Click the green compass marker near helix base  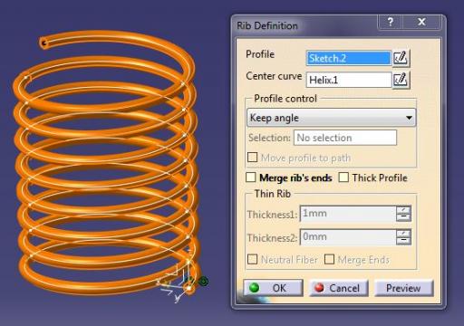(204, 282)
